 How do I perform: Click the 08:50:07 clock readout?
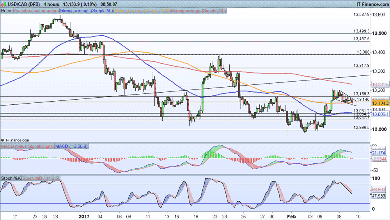(108, 4)
